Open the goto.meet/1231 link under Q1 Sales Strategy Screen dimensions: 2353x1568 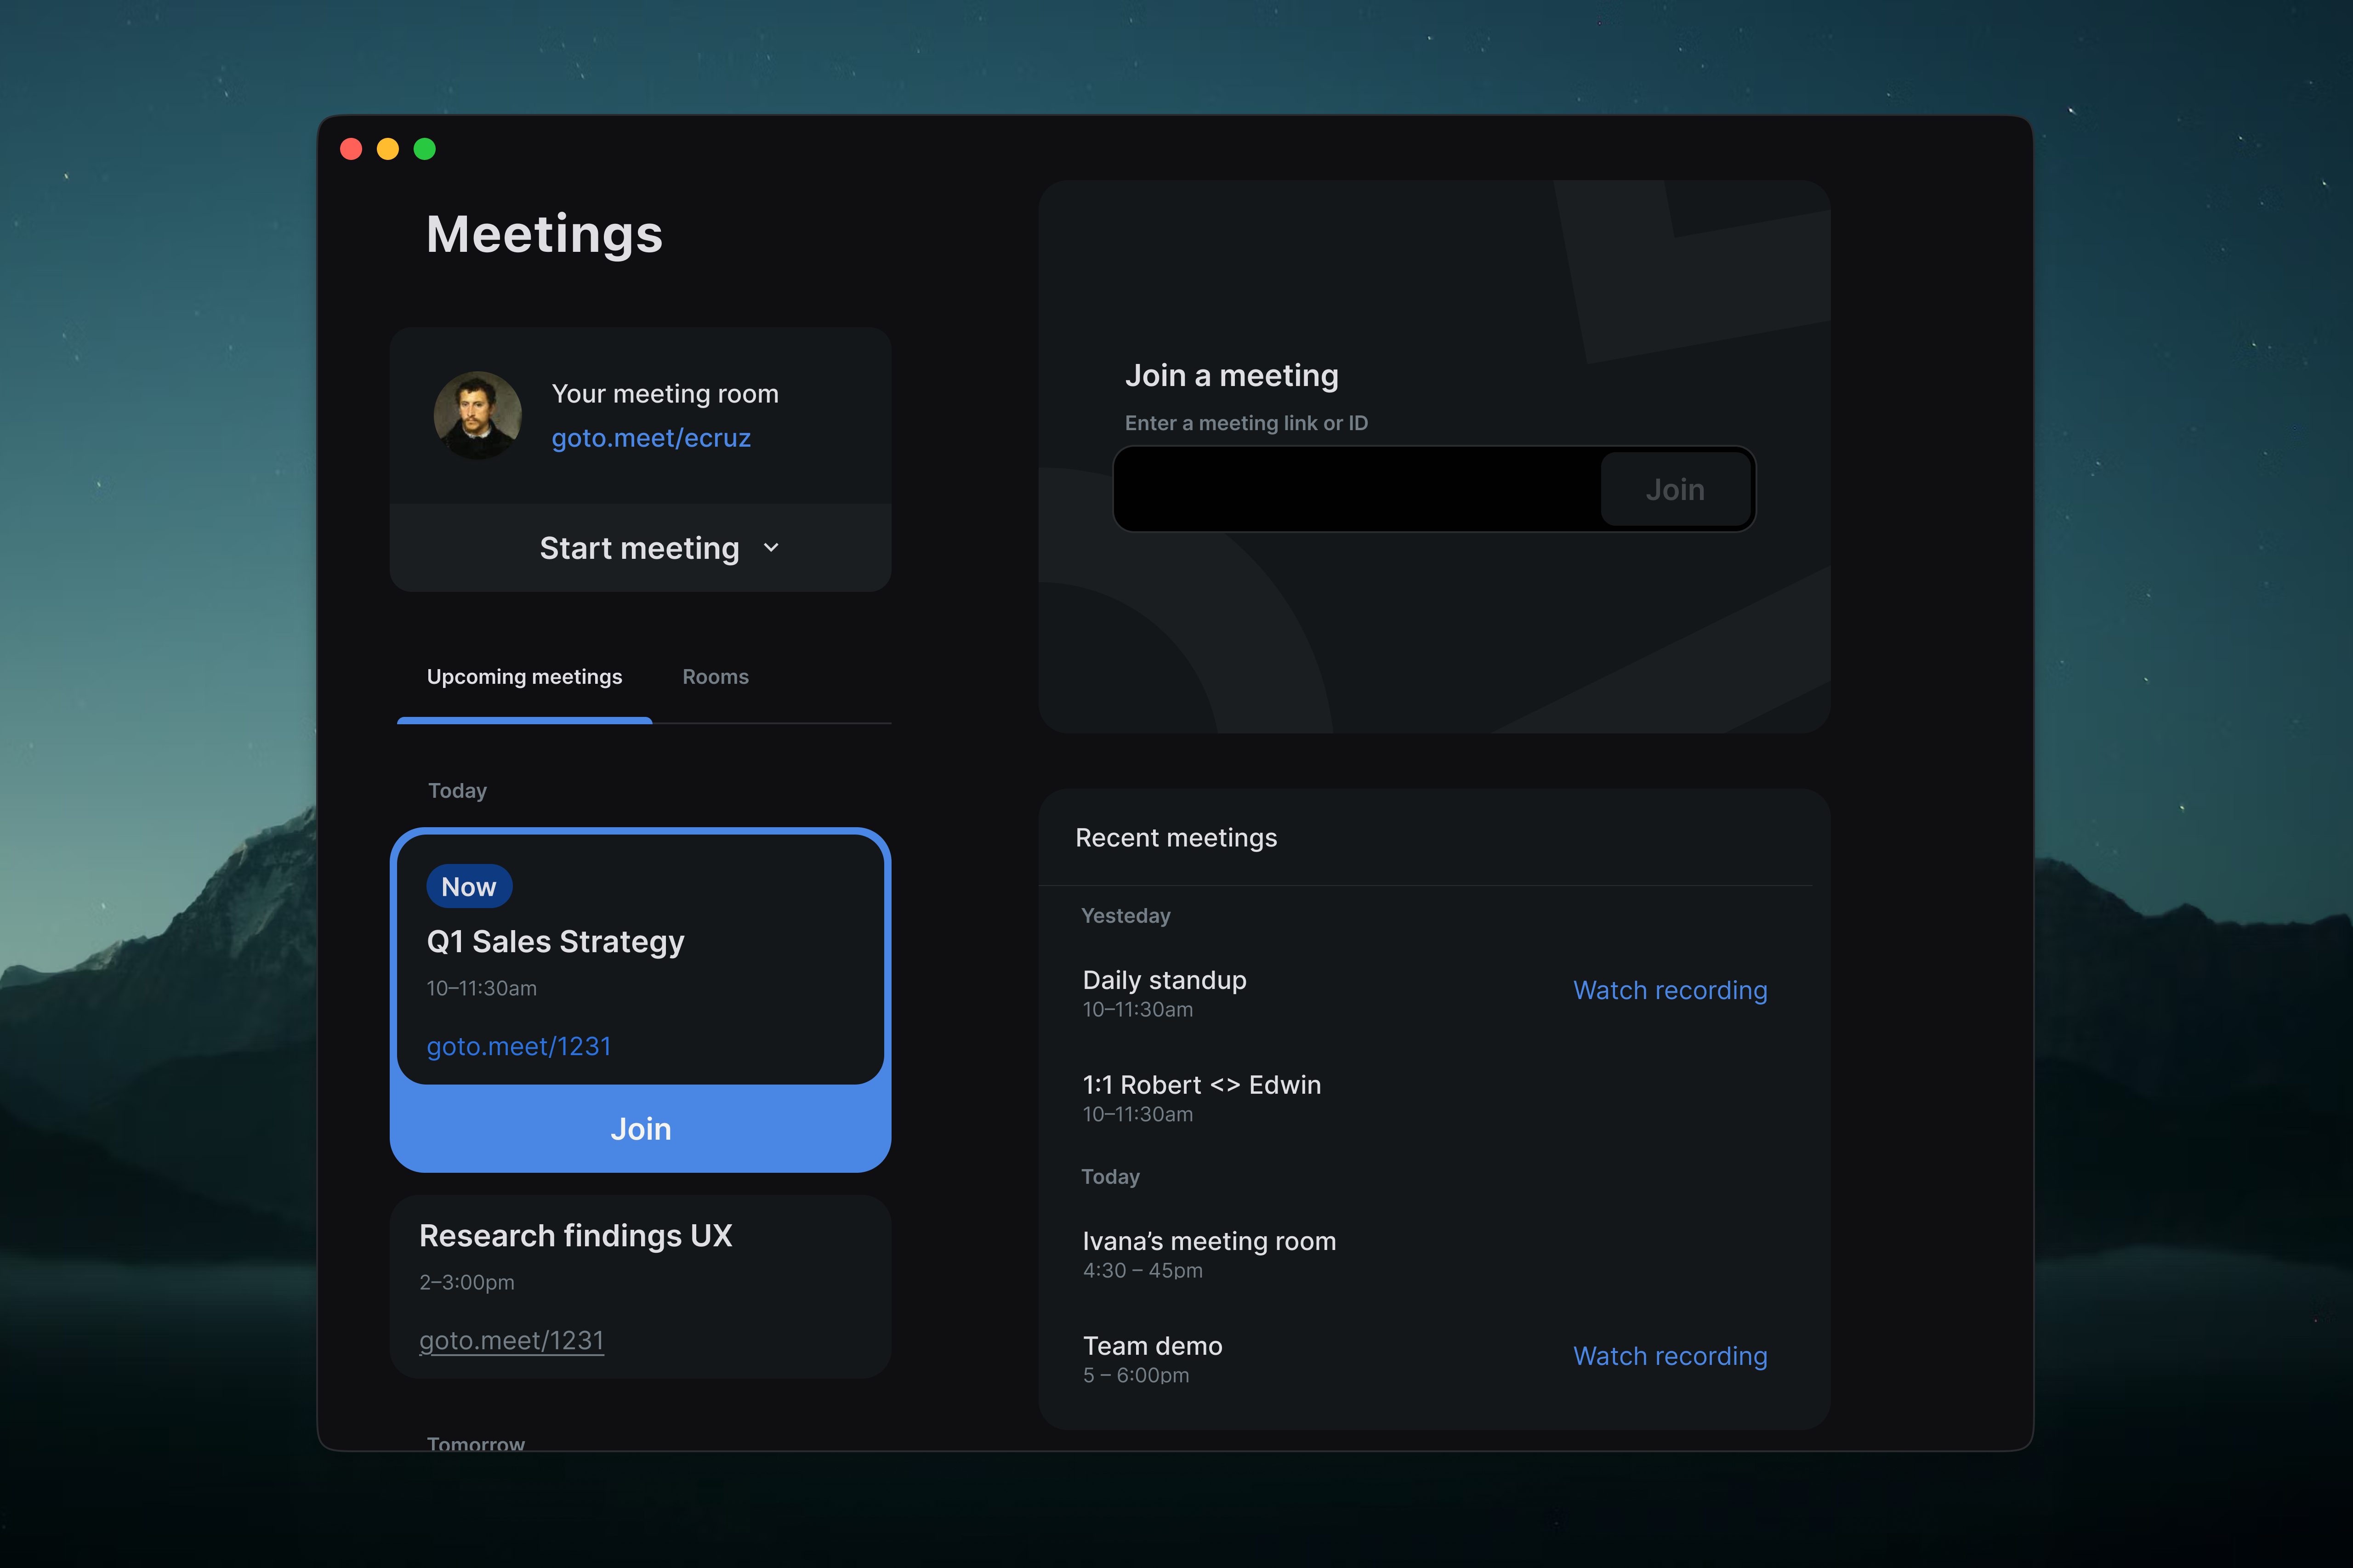[519, 1046]
